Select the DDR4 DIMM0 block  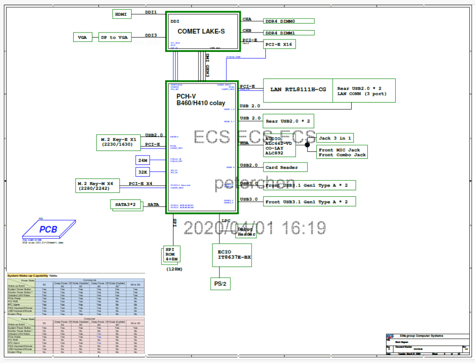click(289, 21)
